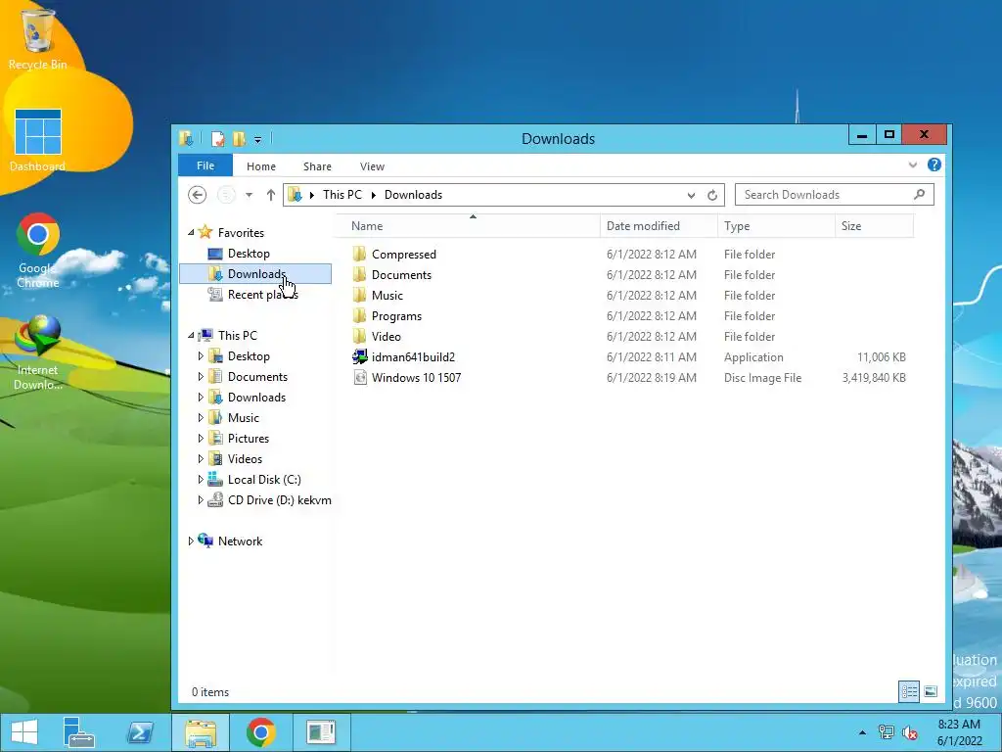Expand the Network tree node

pos(191,540)
